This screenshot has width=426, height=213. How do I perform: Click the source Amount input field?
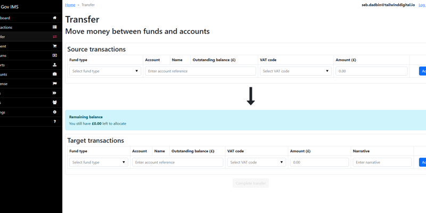point(371,71)
